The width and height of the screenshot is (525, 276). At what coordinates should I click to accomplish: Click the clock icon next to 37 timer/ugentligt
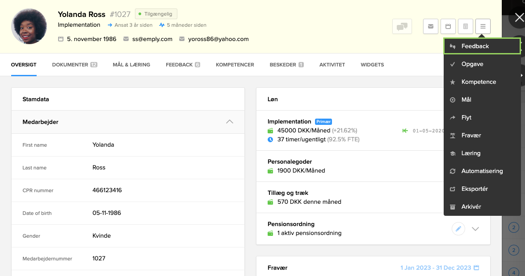pyautogui.click(x=269, y=139)
